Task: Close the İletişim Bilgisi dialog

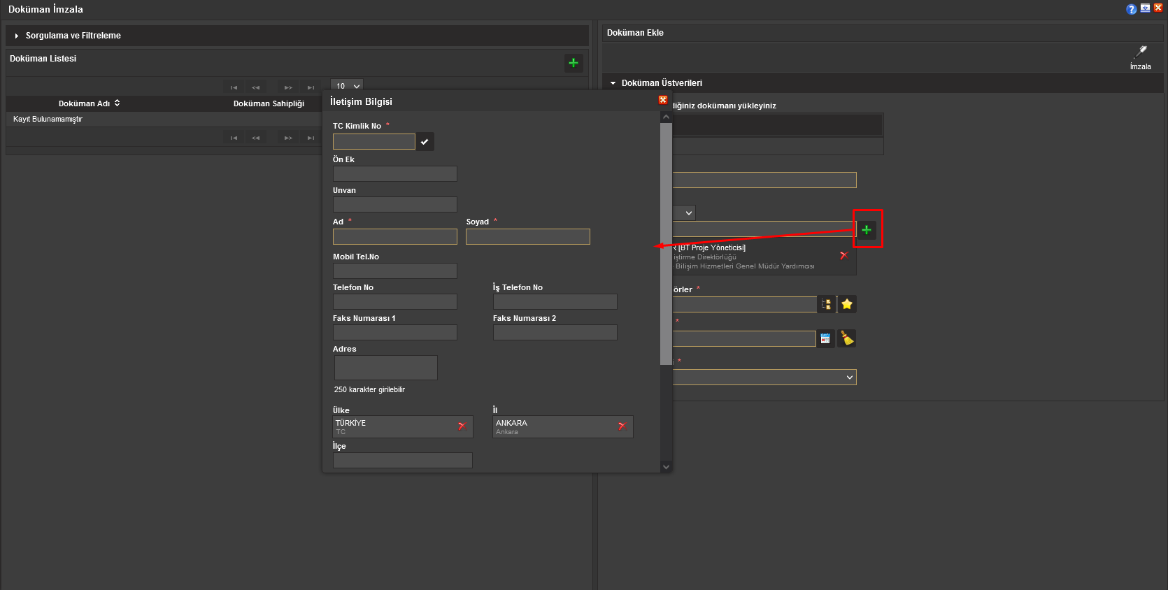Action: tap(663, 101)
